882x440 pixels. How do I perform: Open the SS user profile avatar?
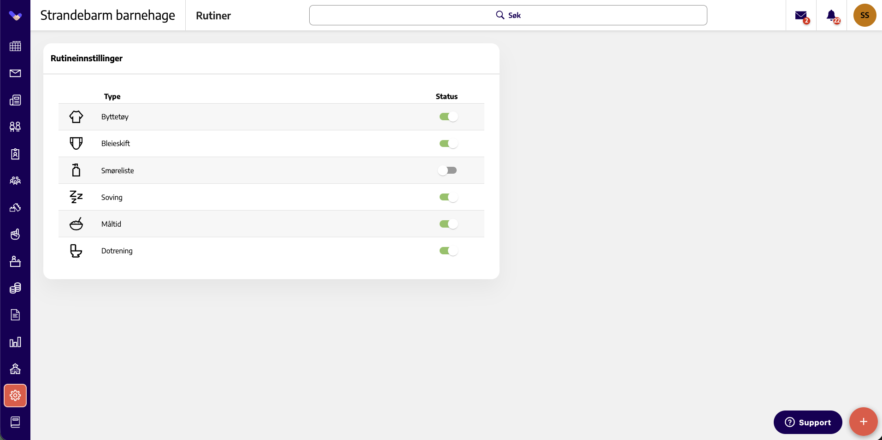point(864,15)
